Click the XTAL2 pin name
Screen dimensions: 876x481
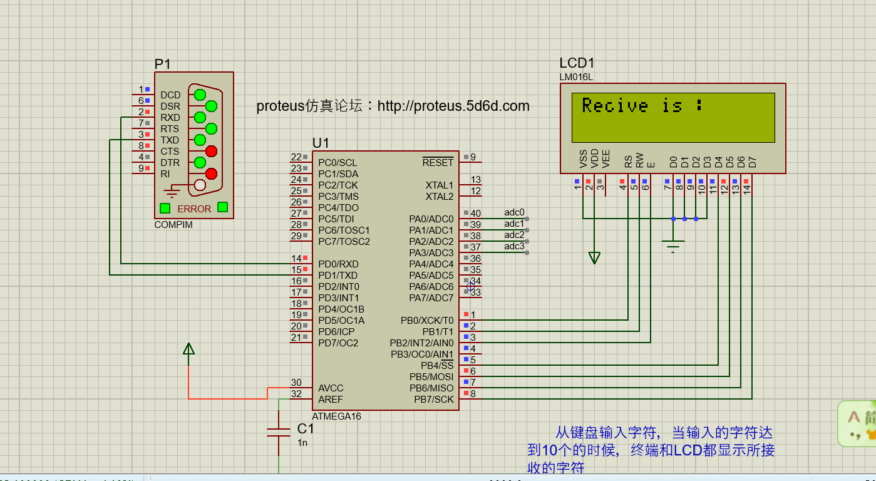440,197
